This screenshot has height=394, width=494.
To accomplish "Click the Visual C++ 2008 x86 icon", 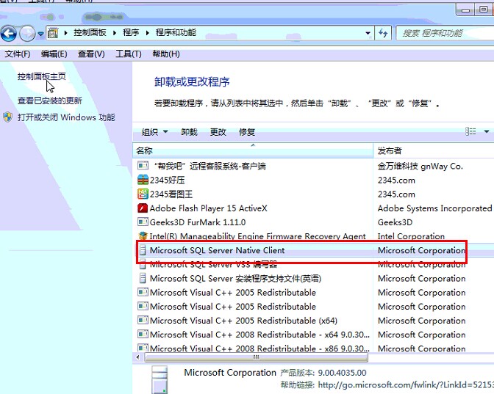I will click(x=143, y=348).
